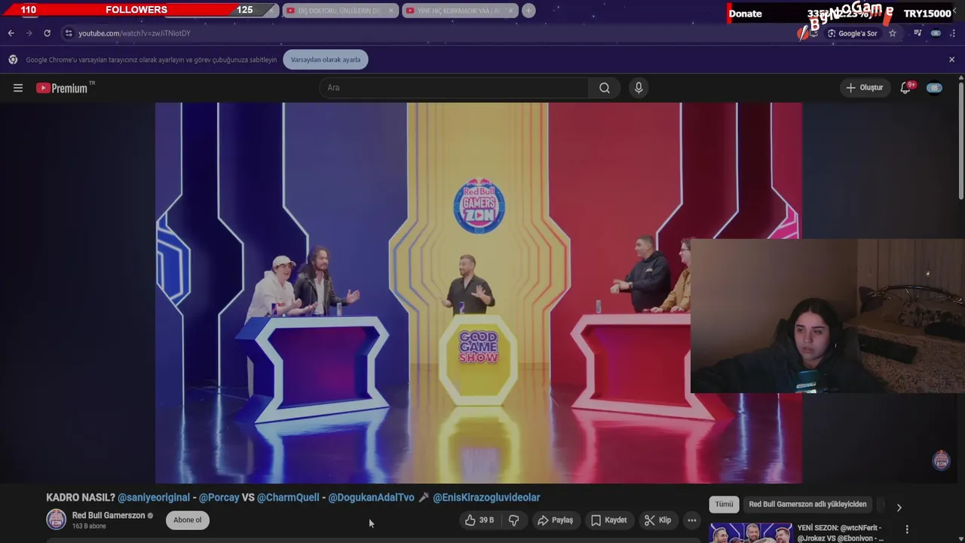Start voice search with the microphone

click(x=639, y=88)
